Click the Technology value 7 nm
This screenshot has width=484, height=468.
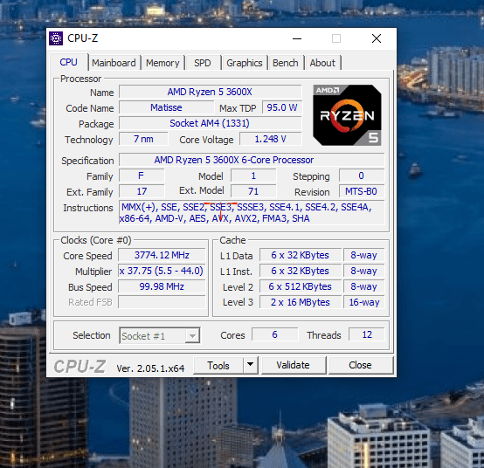coord(143,139)
